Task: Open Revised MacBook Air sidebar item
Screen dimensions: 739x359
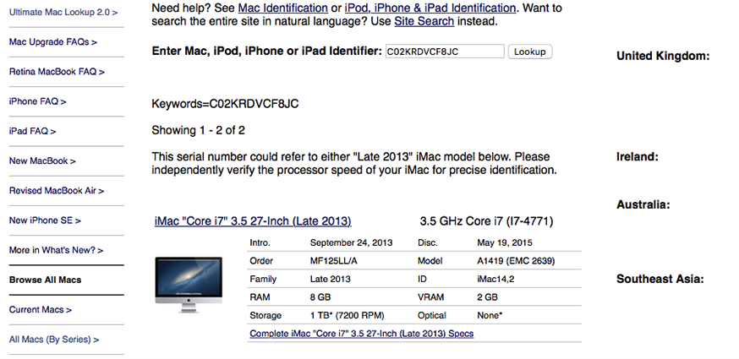Action: coord(57,191)
